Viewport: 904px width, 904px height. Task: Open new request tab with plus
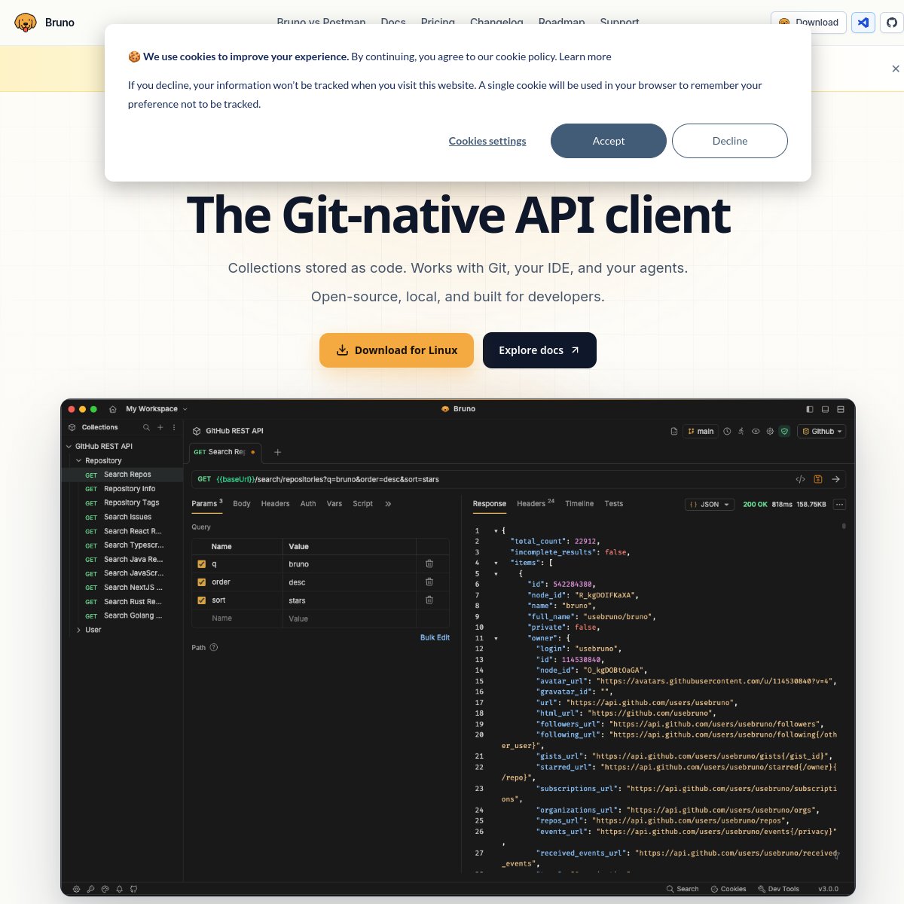click(277, 452)
